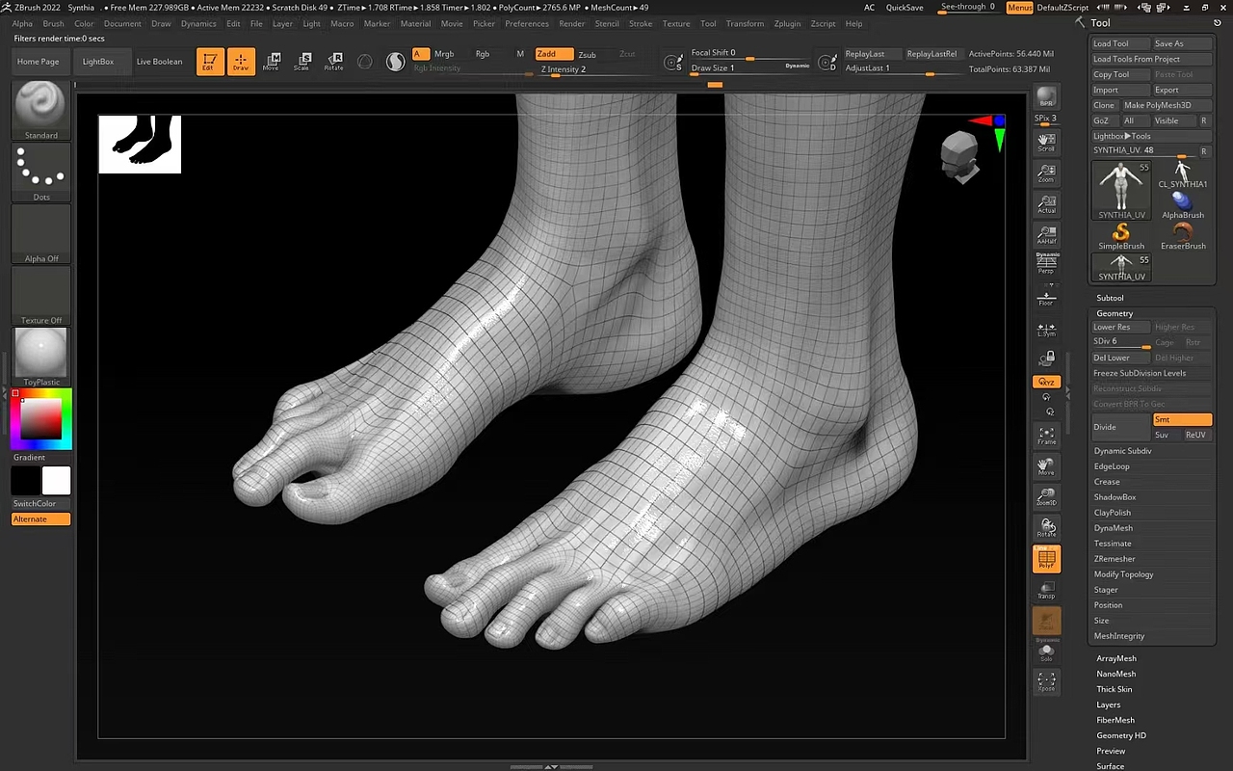Activate Draw mode button

pyautogui.click(x=241, y=62)
